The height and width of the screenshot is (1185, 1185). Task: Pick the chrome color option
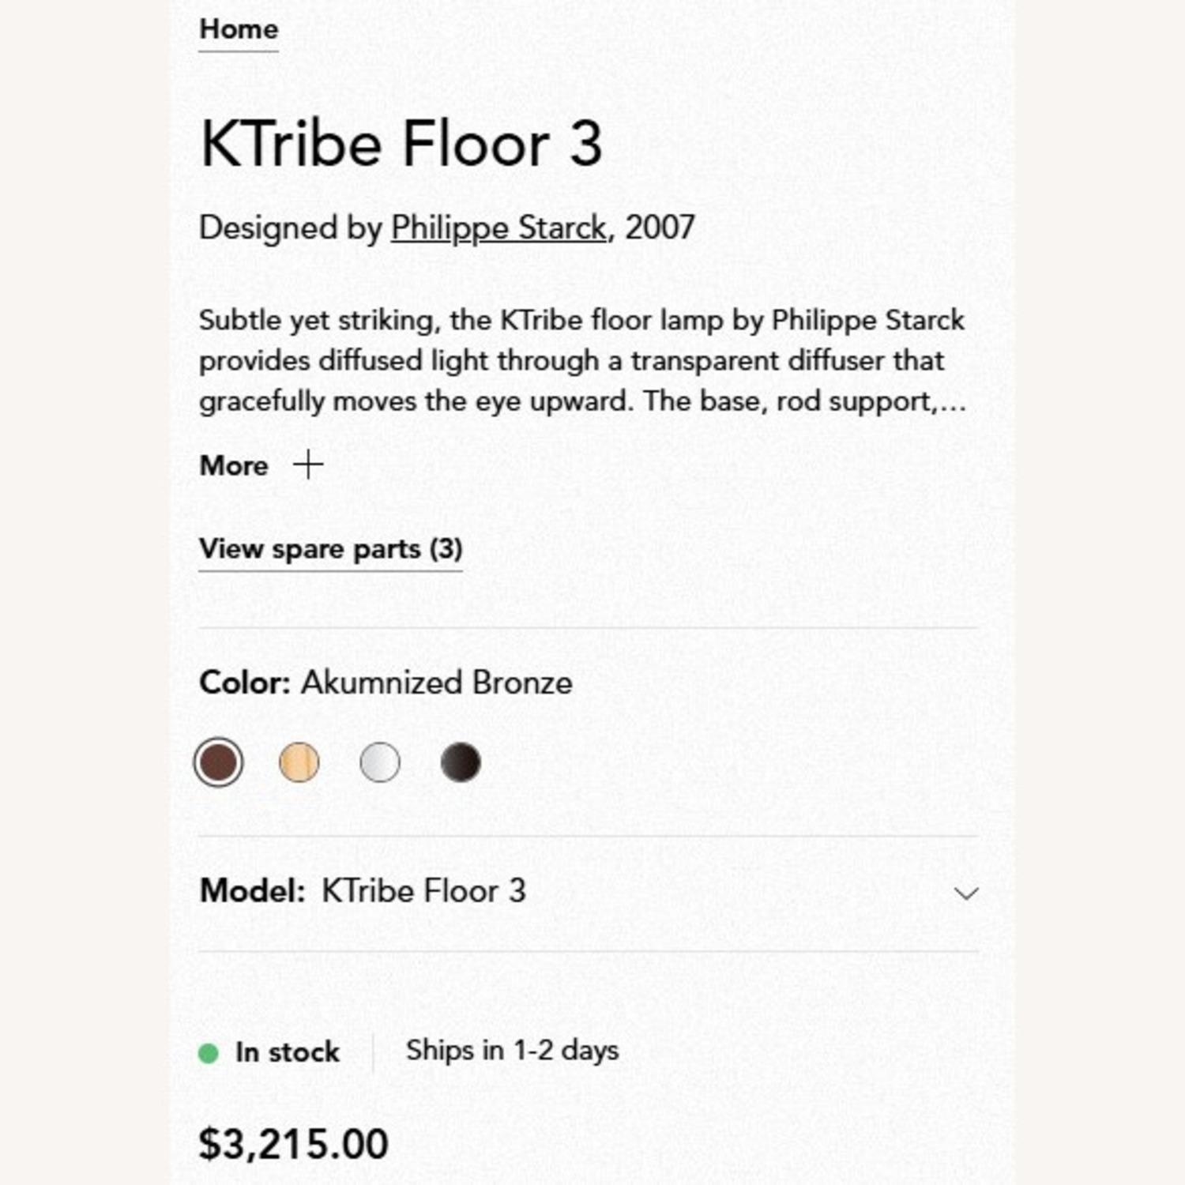click(x=380, y=762)
